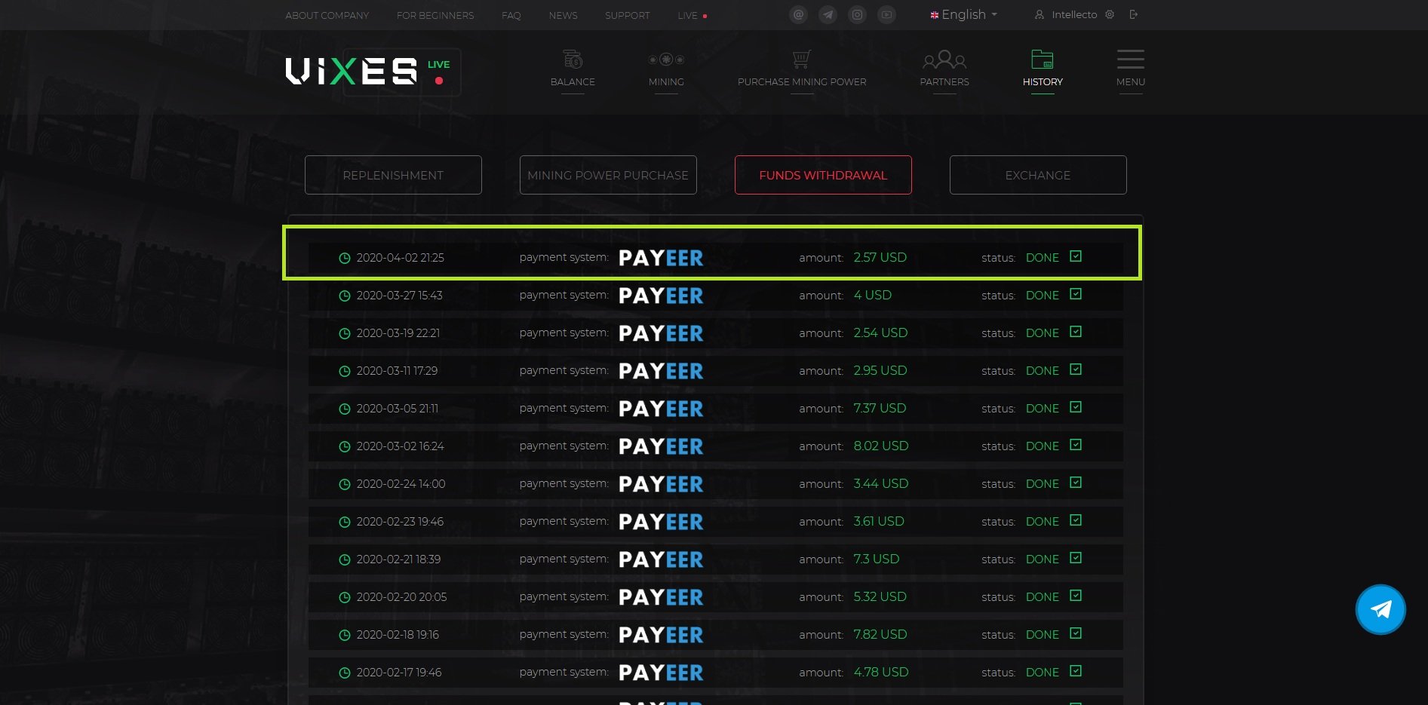Click clock icon for 2020-03-27 15:43
Viewport: 1428px width, 705px height.
coord(345,296)
